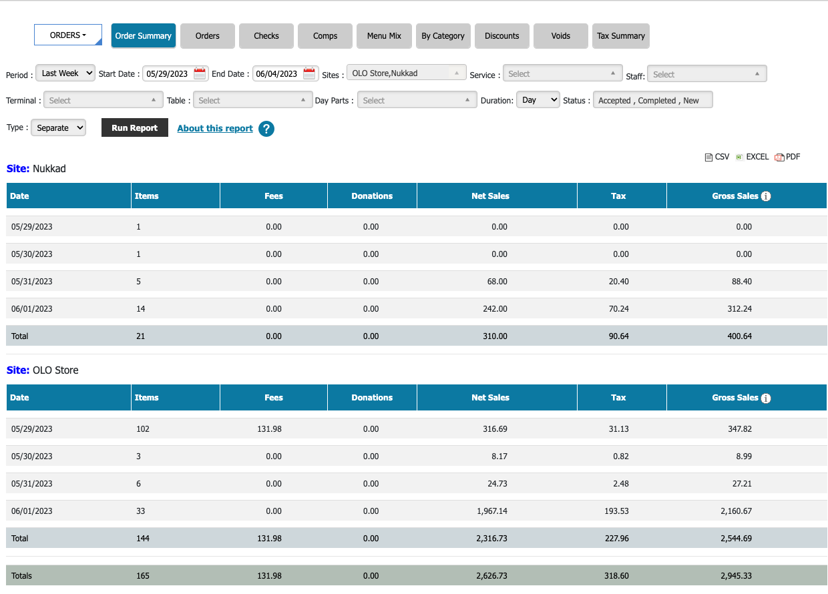The image size is (828, 594).
Task: Click the Run Report button
Action: click(135, 127)
